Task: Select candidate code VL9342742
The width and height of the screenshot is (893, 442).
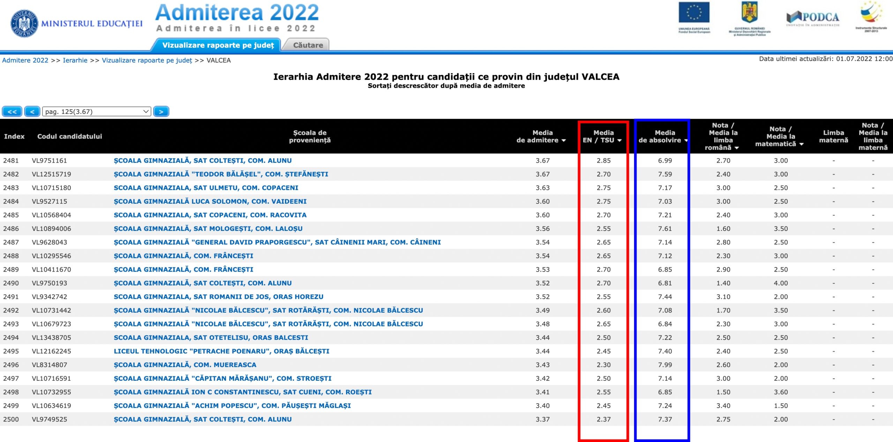Action: click(49, 297)
